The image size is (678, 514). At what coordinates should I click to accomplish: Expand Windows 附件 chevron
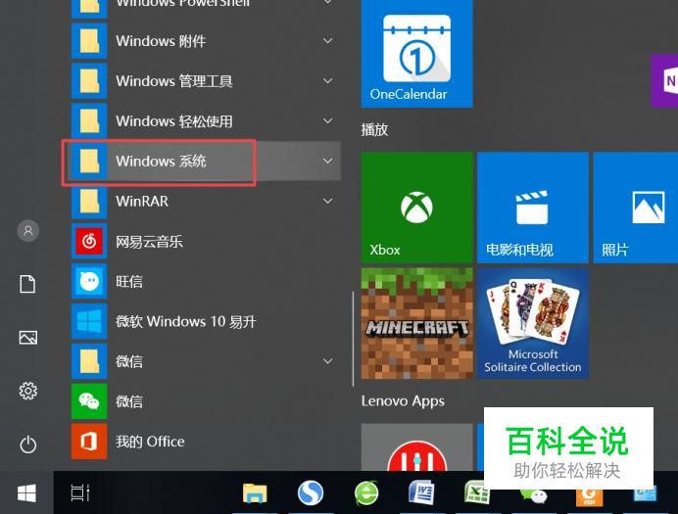point(328,41)
